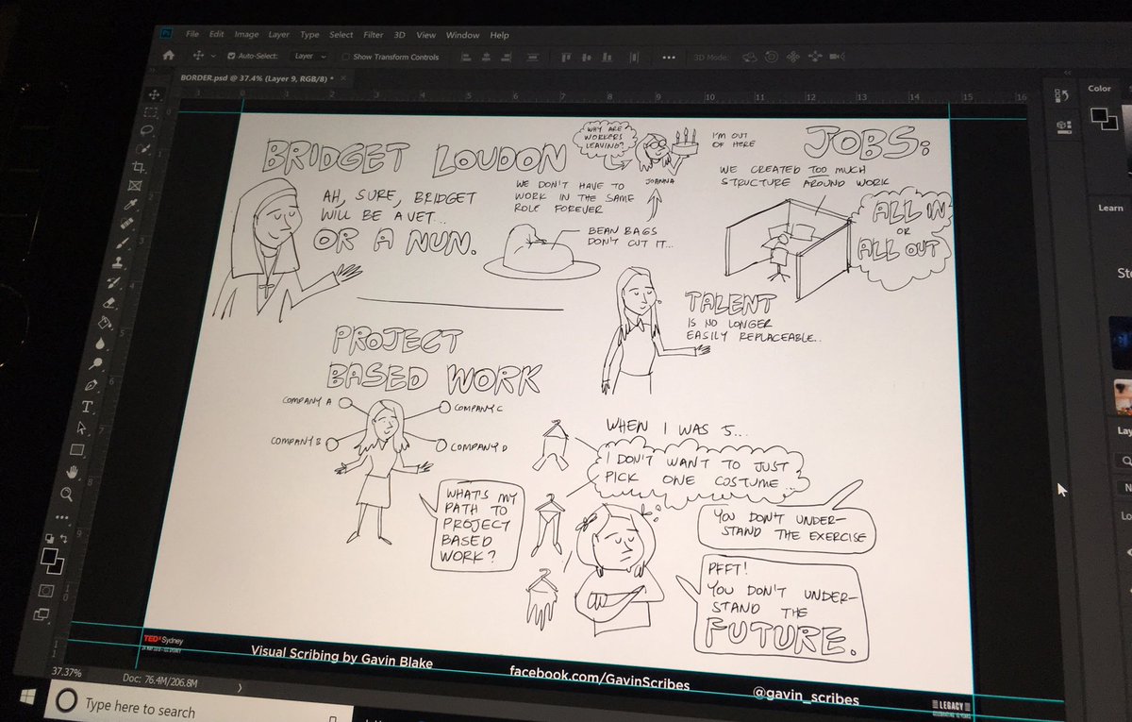
Task: Switch to the Learn panel tab
Action: point(1111,208)
